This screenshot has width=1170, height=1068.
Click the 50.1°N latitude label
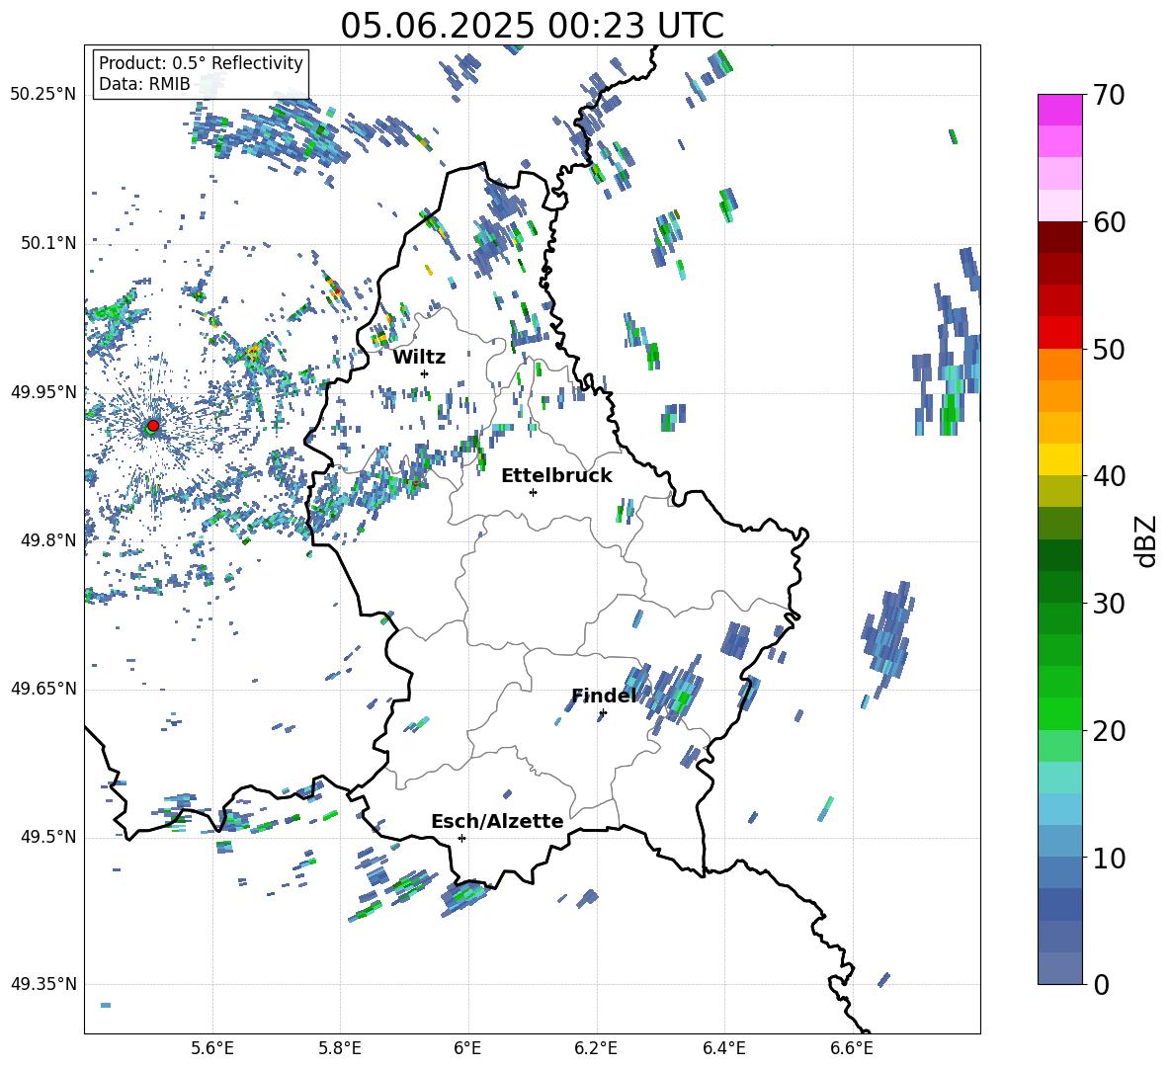click(x=47, y=243)
